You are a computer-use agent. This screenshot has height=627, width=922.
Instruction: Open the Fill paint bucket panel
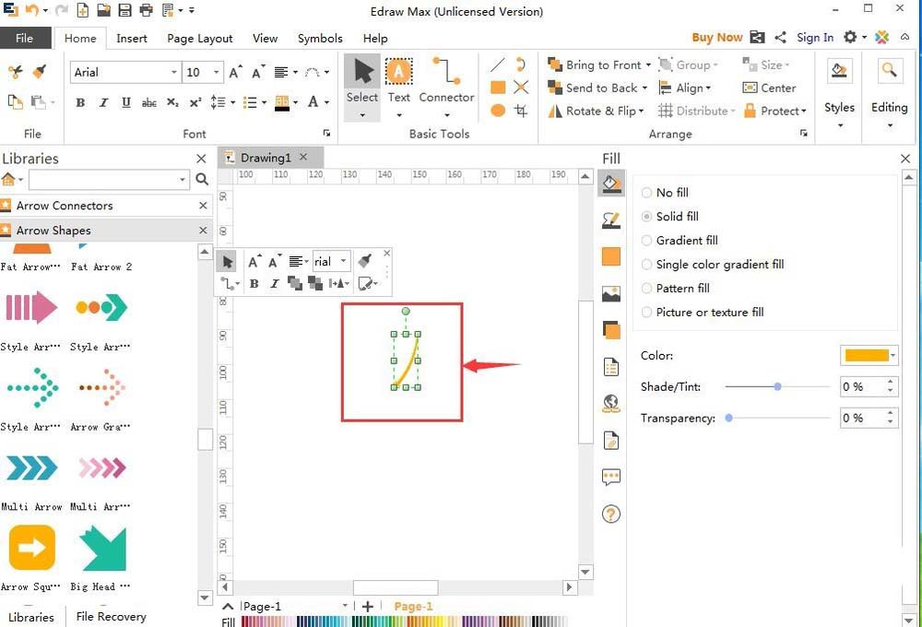click(x=610, y=183)
